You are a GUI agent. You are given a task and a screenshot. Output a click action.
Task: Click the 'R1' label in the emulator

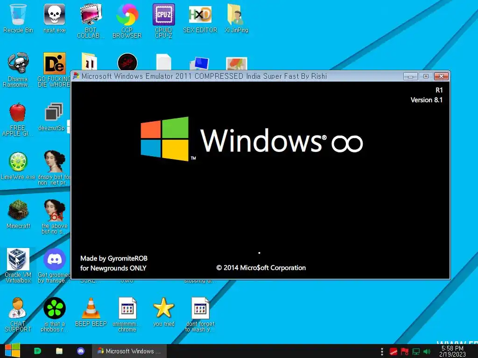pos(439,90)
